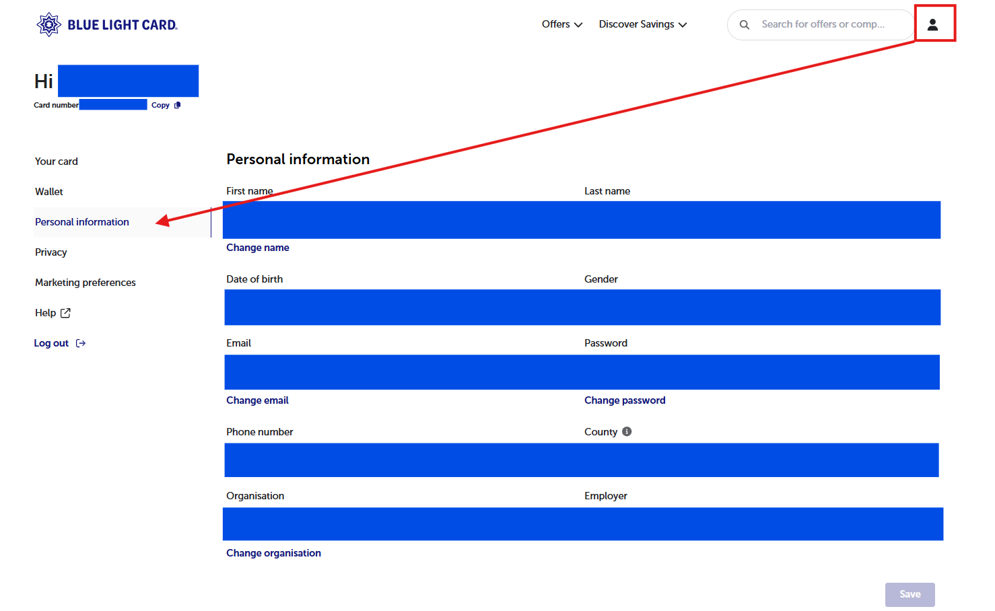995x611 pixels.
Task: Click Change organisation link
Action: [273, 553]
